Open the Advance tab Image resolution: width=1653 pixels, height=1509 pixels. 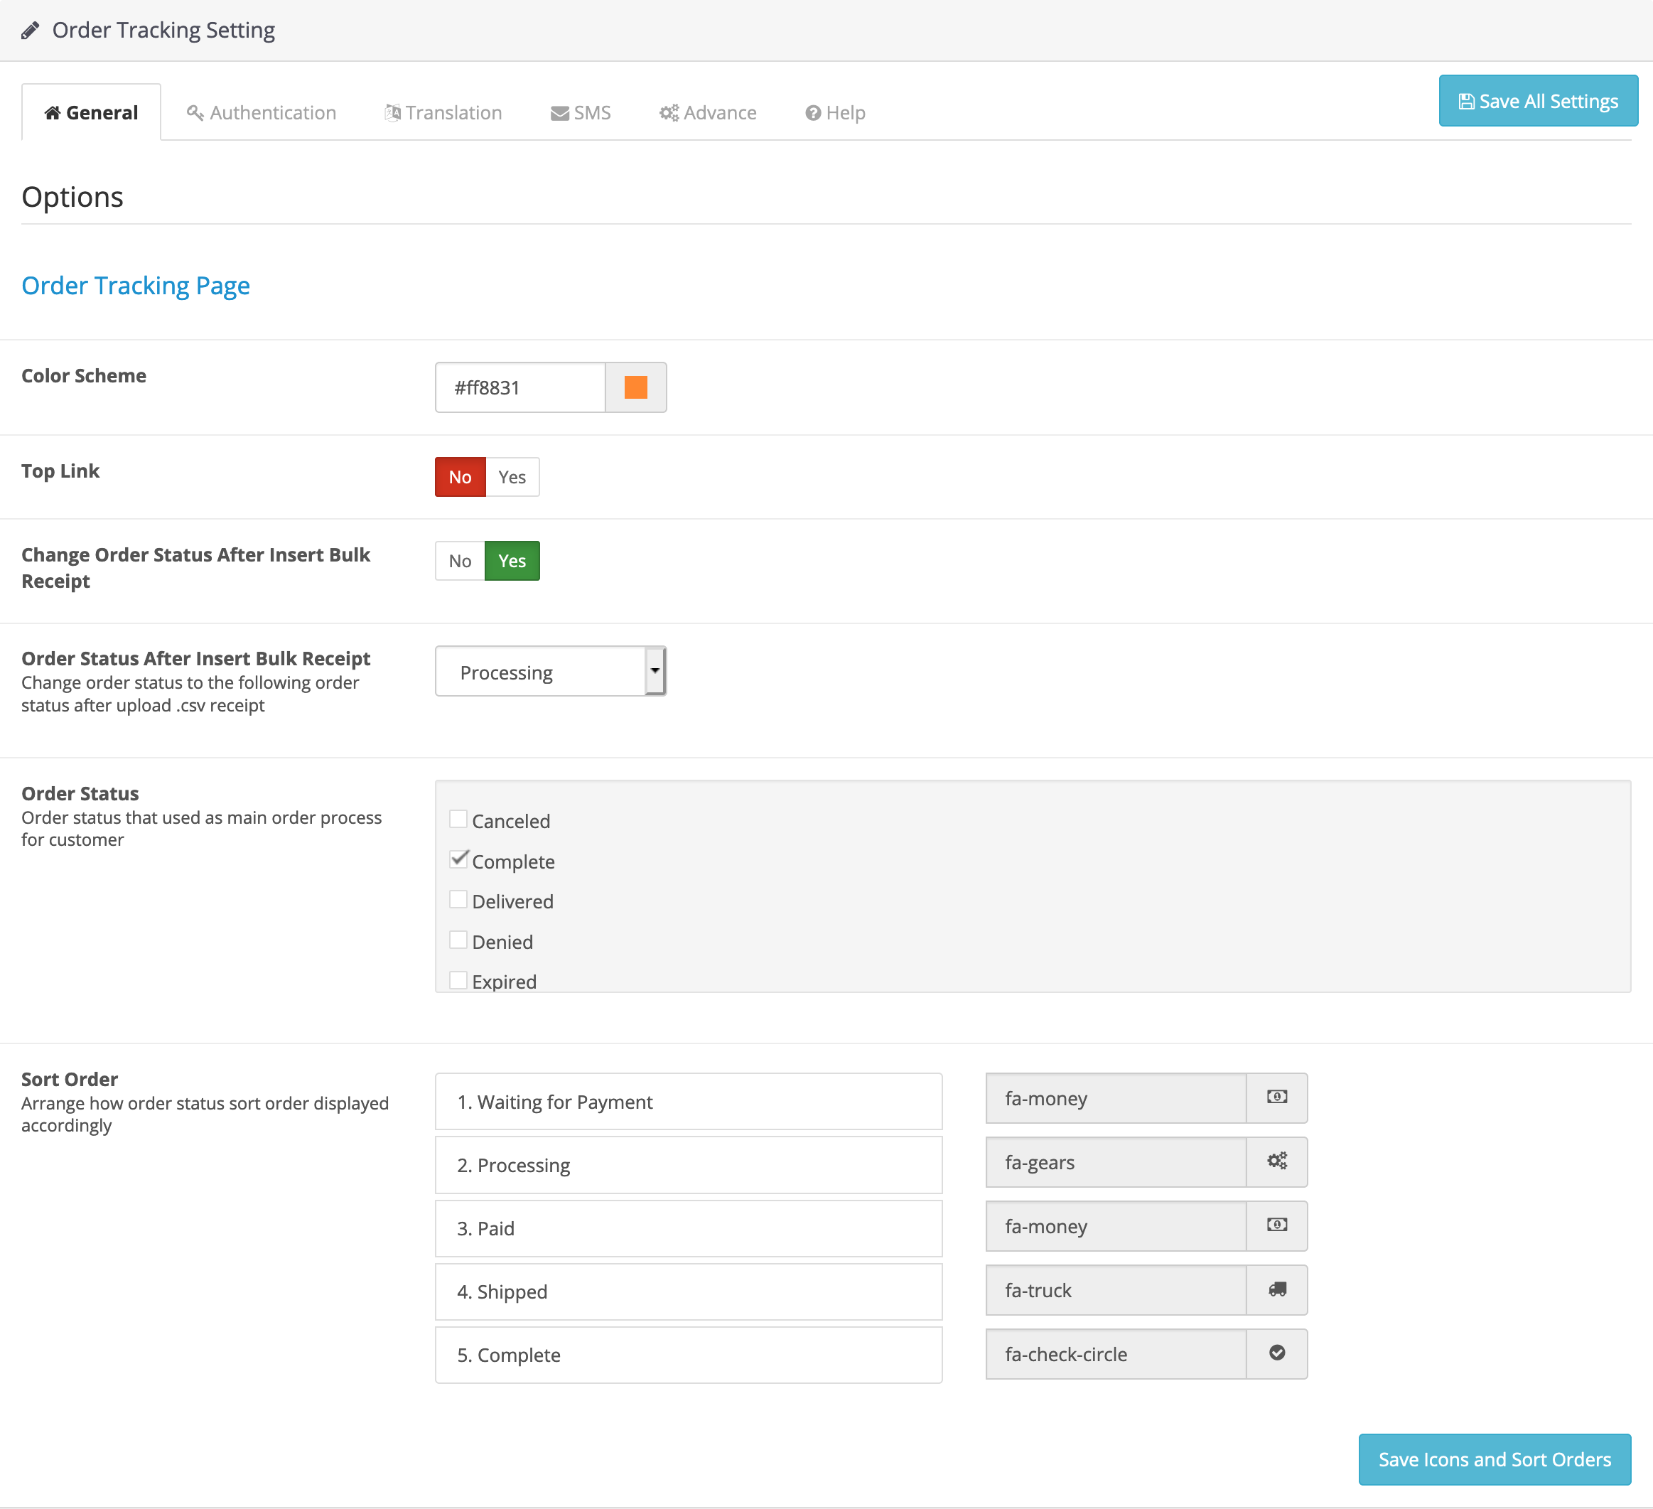708,113
